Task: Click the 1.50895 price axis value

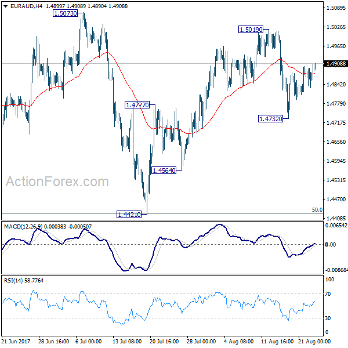Action: coord(336,8)
